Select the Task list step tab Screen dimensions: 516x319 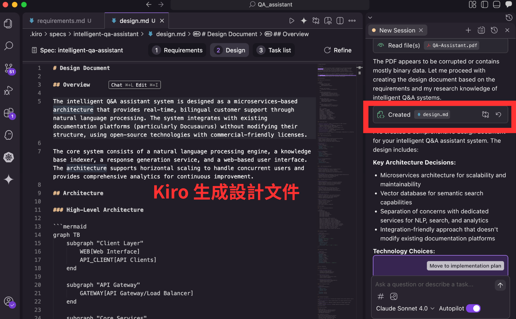[x=274, y=50]
